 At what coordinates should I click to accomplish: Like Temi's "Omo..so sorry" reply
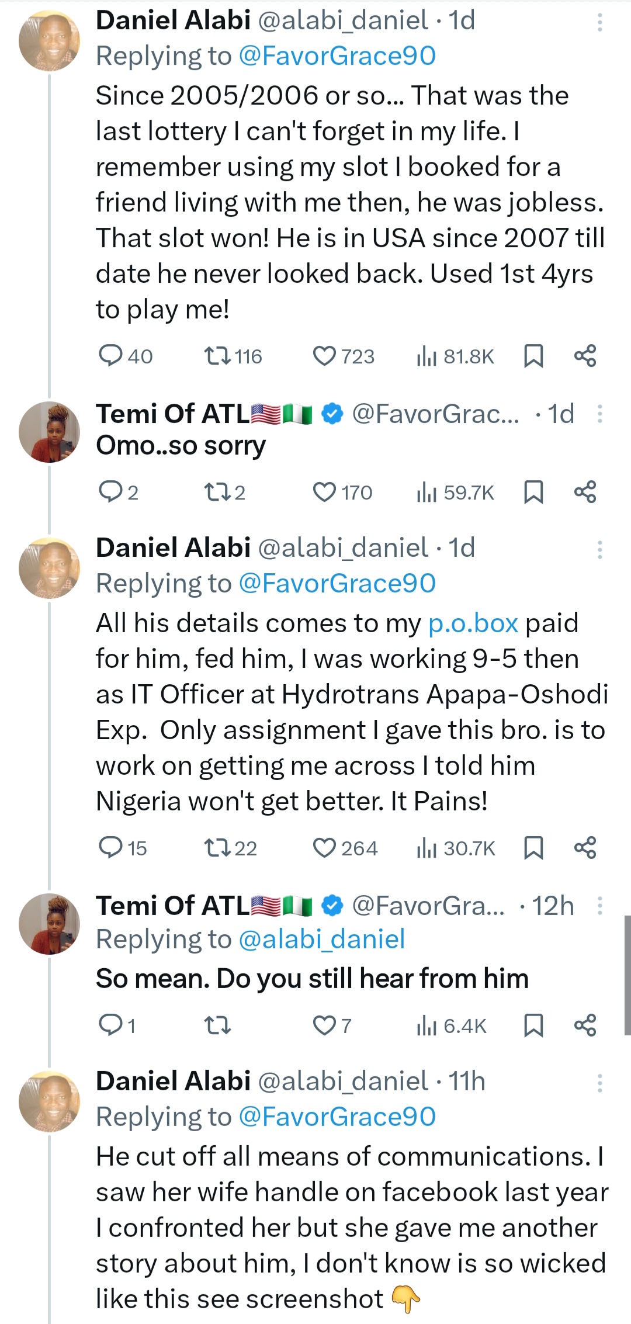pos(324,493)
